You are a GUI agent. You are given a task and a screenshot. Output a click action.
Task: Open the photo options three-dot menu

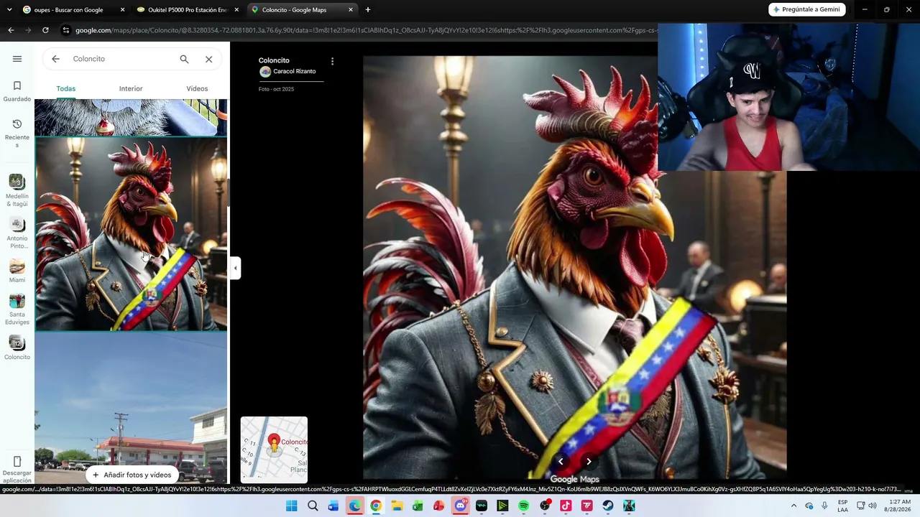332,62
